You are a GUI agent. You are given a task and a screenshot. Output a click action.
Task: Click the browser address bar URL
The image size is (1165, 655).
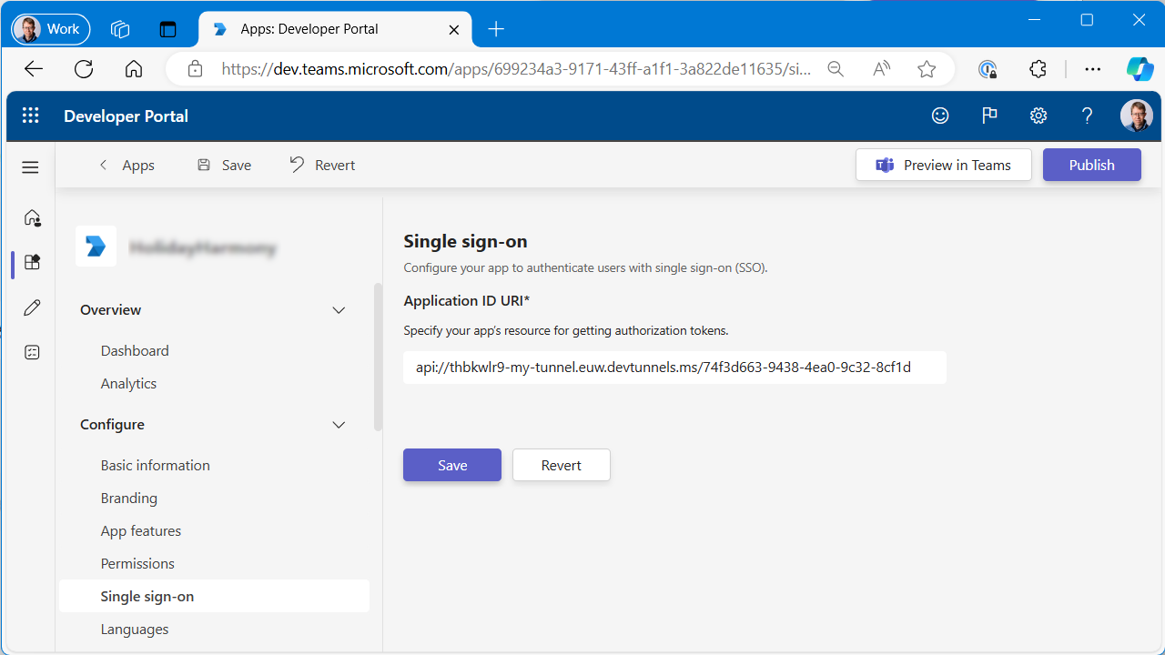coord(516,69)
